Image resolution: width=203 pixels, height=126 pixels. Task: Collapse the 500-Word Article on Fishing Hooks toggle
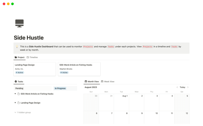(15, 94)
